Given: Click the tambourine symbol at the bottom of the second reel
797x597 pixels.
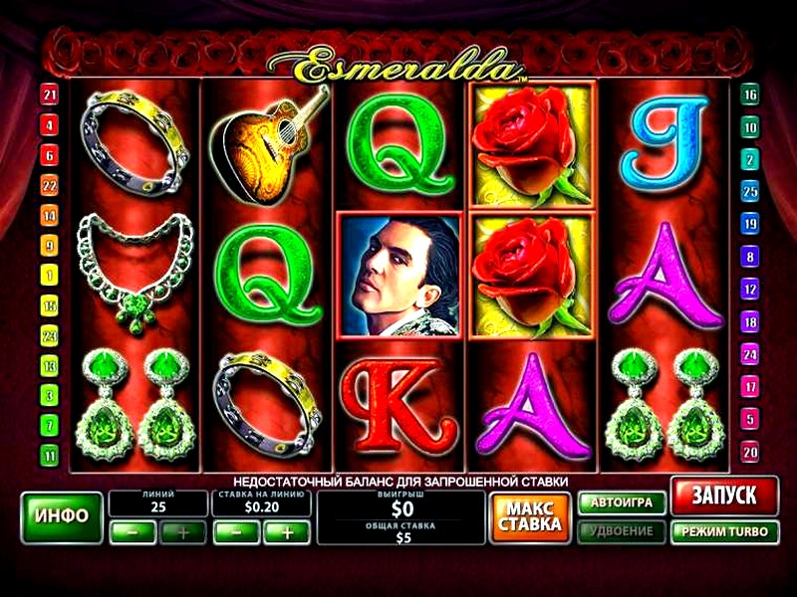Looking at the screenshot, I should coord(268,405).
